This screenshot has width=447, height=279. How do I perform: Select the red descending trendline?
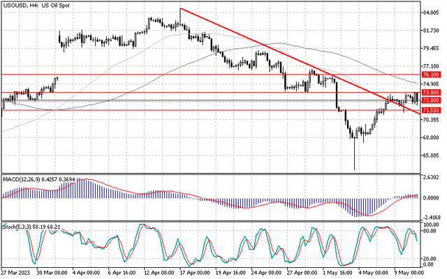click(x=279, y=54)
